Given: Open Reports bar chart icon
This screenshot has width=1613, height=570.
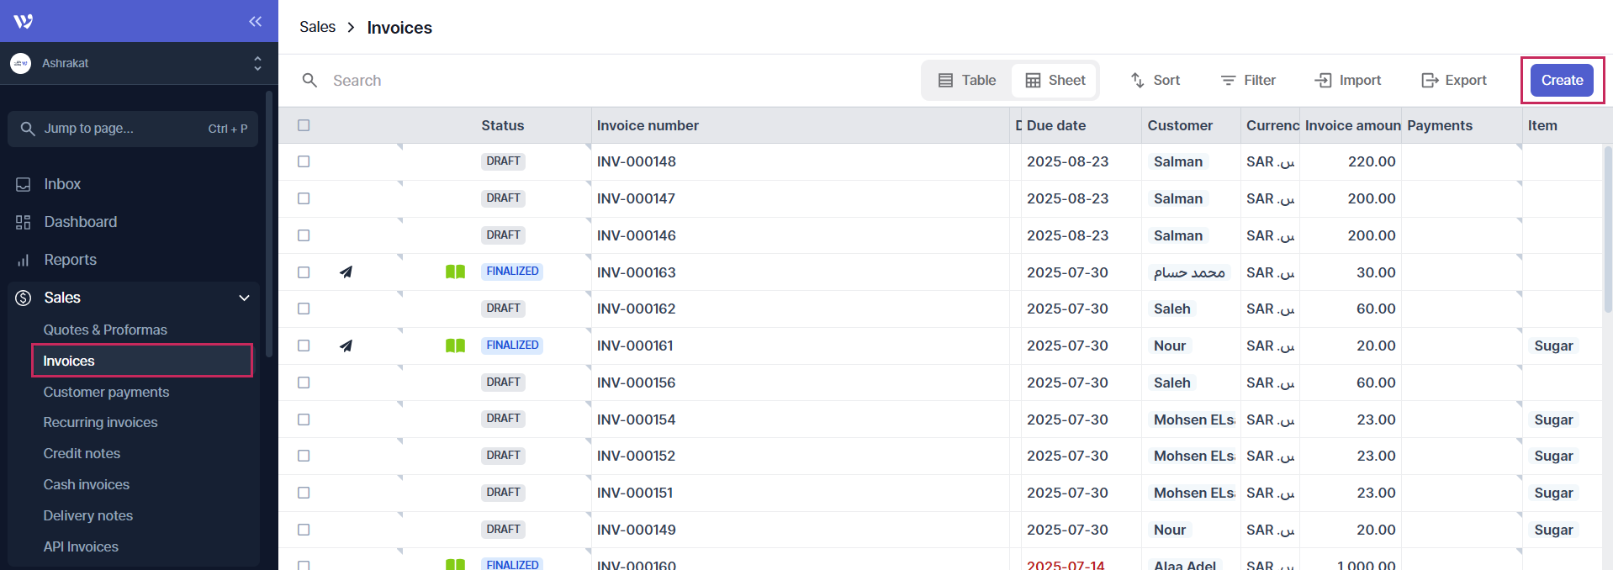Looking at the screenshot, I should pyautogui.click(x=24, y=261).
